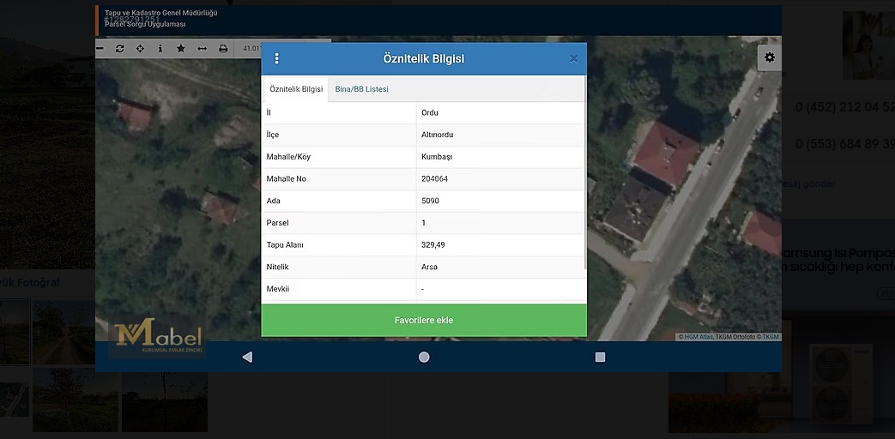The width and height of the screenshot is (895, 439).
Task: Click the coordinate field showing 41.01
Action: pos(251,49)
